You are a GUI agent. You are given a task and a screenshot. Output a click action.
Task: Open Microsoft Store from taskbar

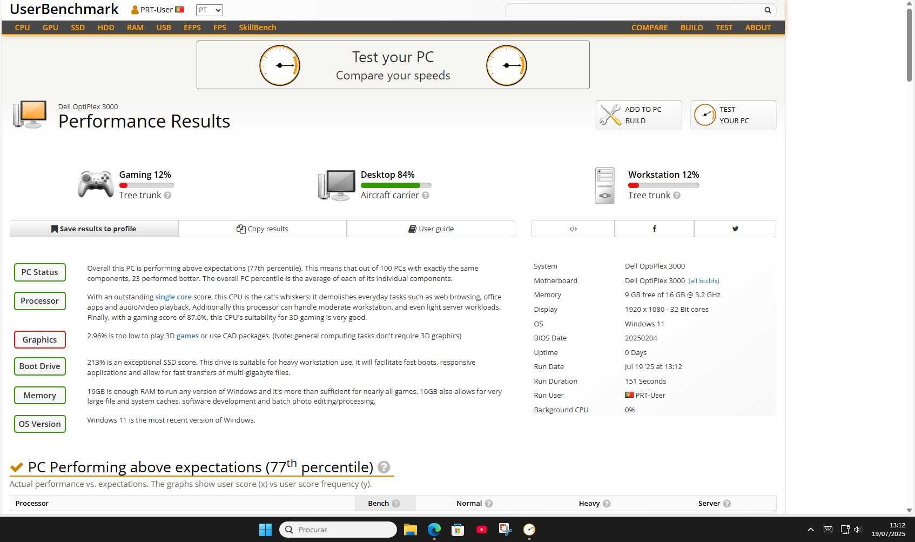pyautogui.click(x=458, y=530)
